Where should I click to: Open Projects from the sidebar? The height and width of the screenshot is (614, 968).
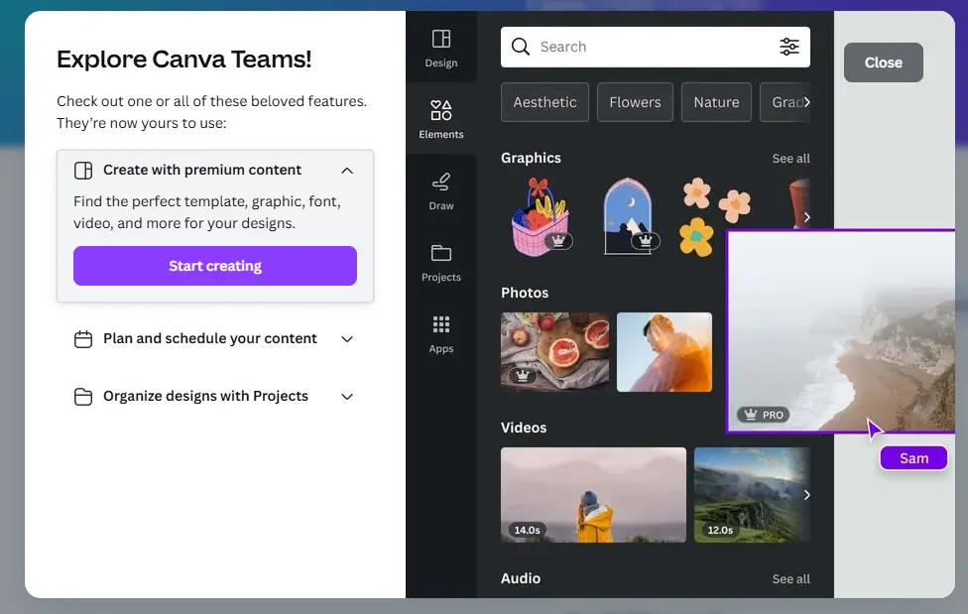[x=440, y=263]
